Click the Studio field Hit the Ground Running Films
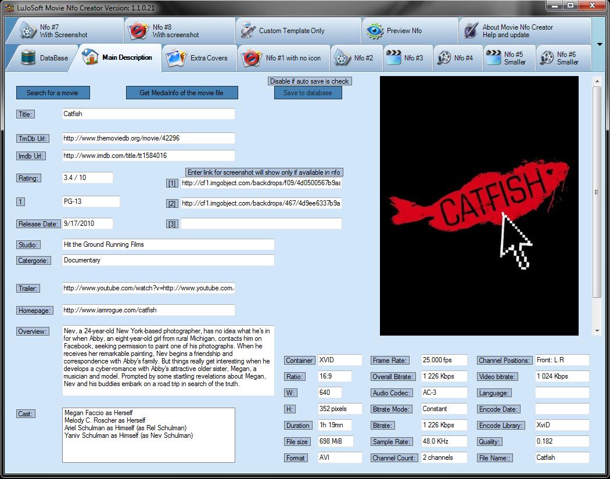The height and width of the screenshot is (479, 610). point(168,244)
